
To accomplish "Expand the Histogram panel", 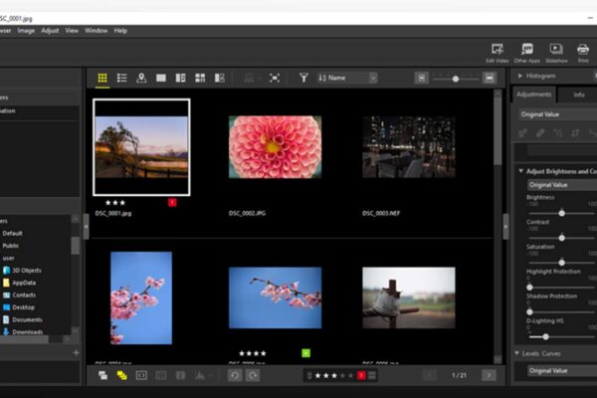I will click(520, 77).
